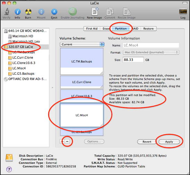190x175 pixels.
Task: Create a New Image from toolbar
Action: (x=95, y=11)
